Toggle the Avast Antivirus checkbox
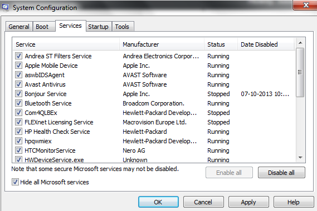Image resolution: width=317 pixels, height=211 pixels. coord(18,84)
